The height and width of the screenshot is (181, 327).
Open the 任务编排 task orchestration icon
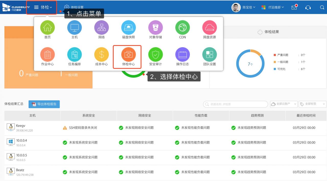click(x=74, y=55)
